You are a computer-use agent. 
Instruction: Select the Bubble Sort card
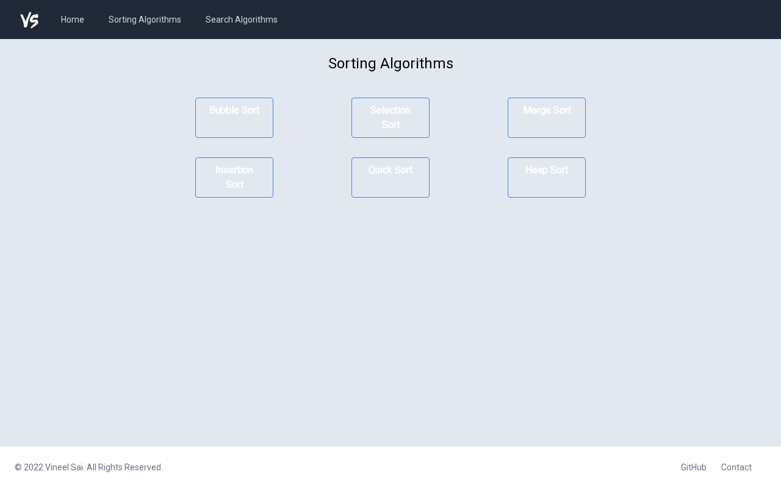point(234,118)
